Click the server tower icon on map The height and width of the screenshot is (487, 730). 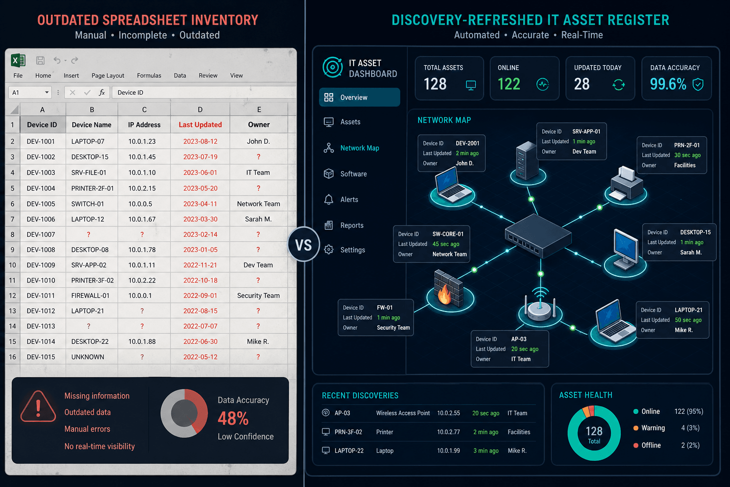527,160
